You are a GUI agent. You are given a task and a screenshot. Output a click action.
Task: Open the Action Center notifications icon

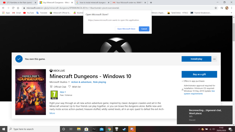tap(230, 129)
